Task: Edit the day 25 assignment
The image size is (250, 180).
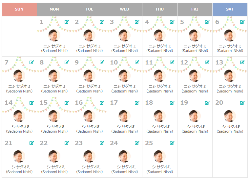Action: click(x=172, y=143)
